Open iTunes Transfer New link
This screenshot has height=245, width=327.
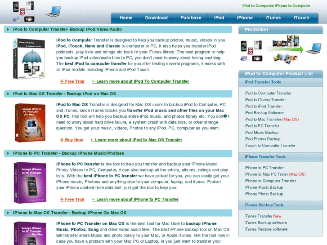click(x=263, y=216)
